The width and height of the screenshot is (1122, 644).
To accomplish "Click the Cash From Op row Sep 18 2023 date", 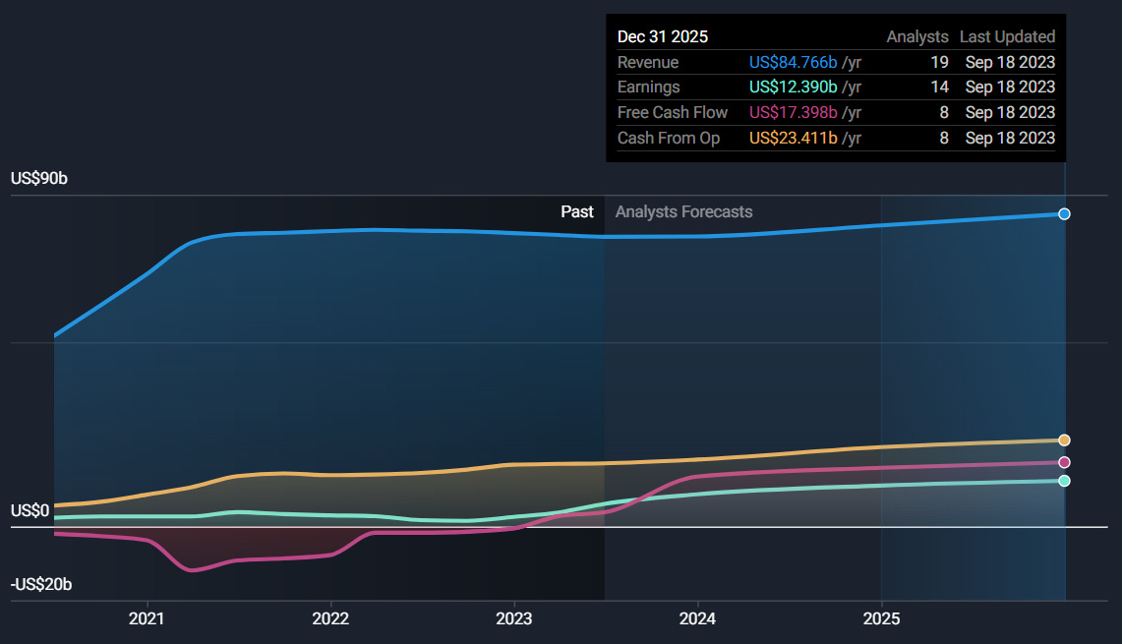I will [x=1010, y=138].
